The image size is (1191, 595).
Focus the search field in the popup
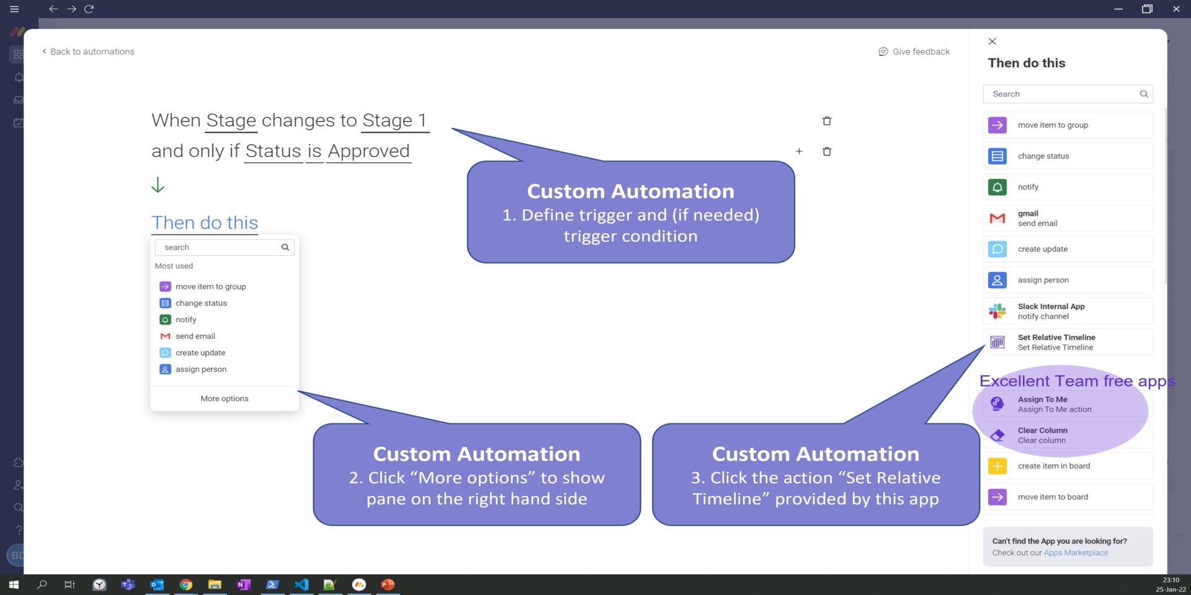pos(225,247)
